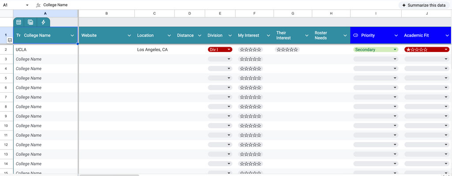Screen dimensions: 452x176
Task: Click UCLA's My Interest star rating
Action: tap(251, 49)
